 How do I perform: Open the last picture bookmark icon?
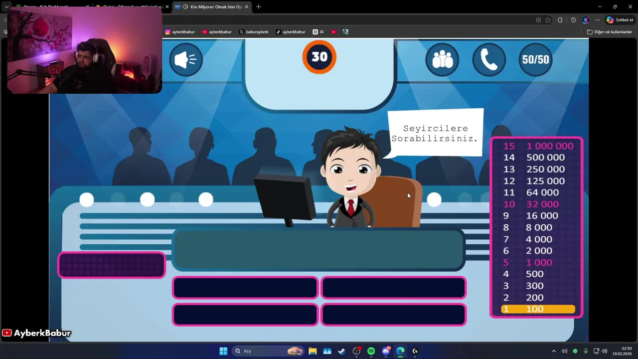tap(345, 32)
